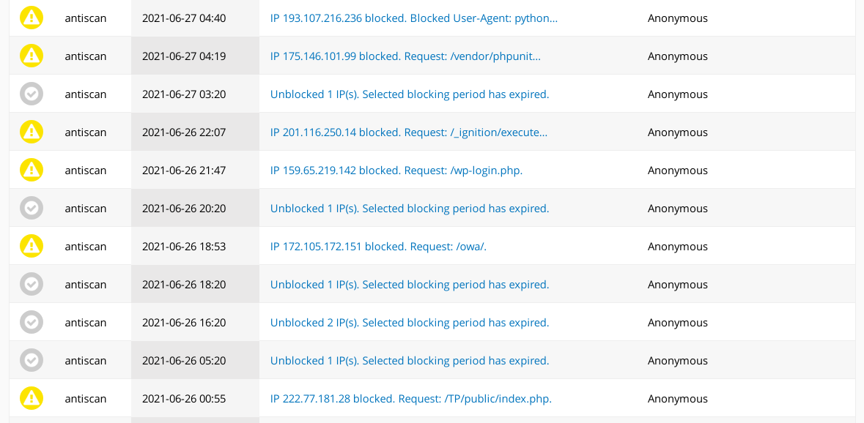The image size is (864, 423).
Task: Open the Unblocked 2 IP(s) entry
Action: coord(410,322)
